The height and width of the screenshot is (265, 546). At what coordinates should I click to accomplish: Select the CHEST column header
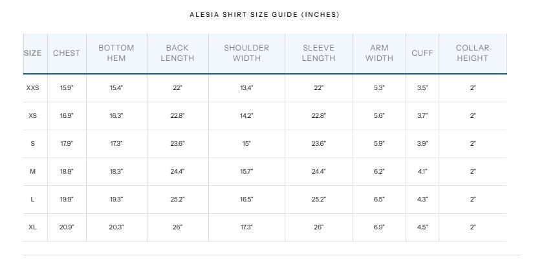pyautogui.click(x=67, y=53)
